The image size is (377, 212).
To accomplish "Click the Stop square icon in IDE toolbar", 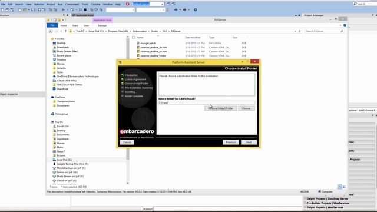I will pyautogui.click(x=85, y=10).
